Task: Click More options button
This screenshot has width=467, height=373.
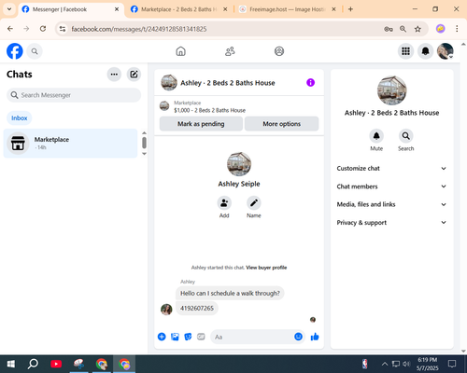Action: (x=281, y=124)
